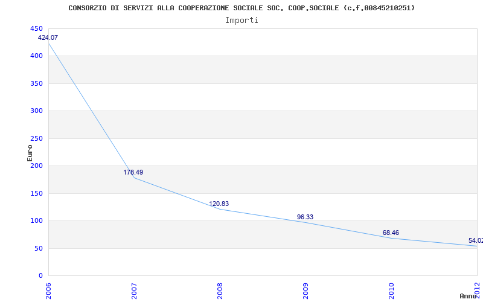Click the 450 y-axis tick label

36,28
